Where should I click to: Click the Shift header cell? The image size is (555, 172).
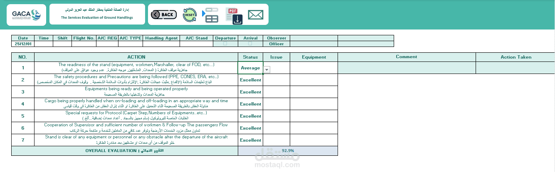click(x=62, y=38)
